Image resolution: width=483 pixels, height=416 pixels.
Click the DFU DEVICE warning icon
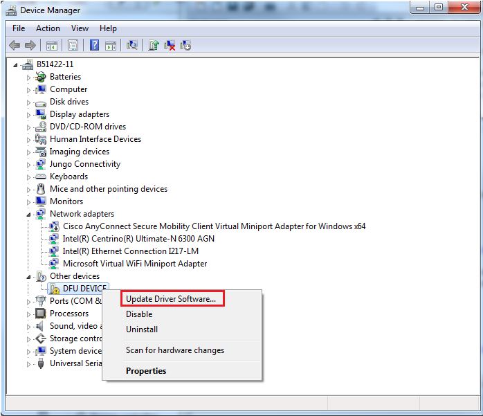pos(55,289)
